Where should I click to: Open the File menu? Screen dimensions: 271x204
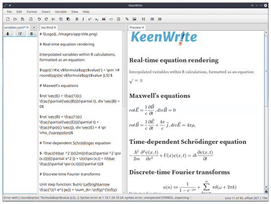tap(9, 12)
